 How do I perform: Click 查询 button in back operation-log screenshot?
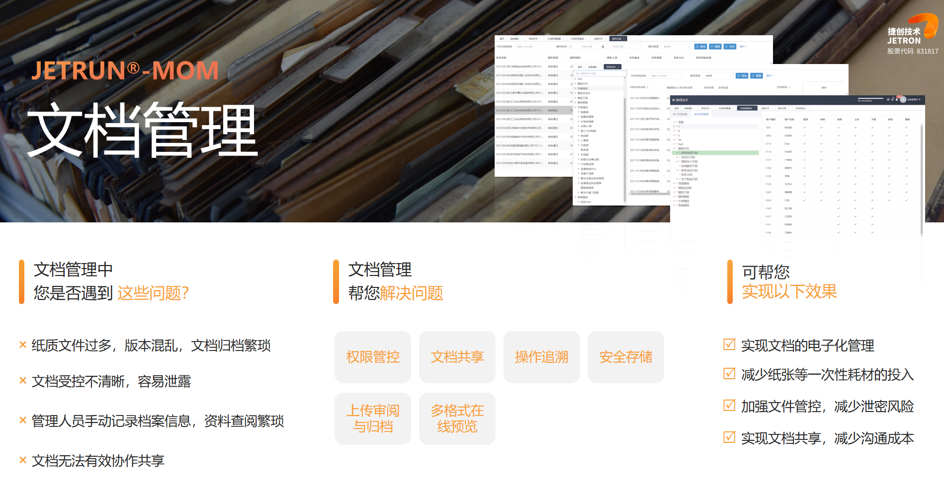click(701, 47)
